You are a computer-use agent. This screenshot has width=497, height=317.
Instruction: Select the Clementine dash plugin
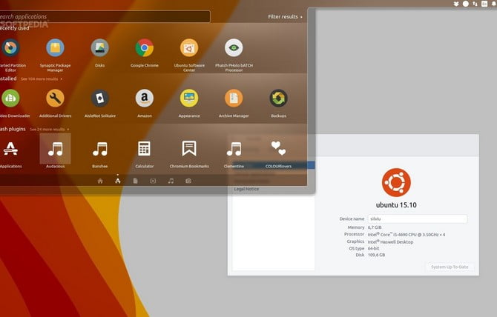pyautogui.click(x=234, y=149)
